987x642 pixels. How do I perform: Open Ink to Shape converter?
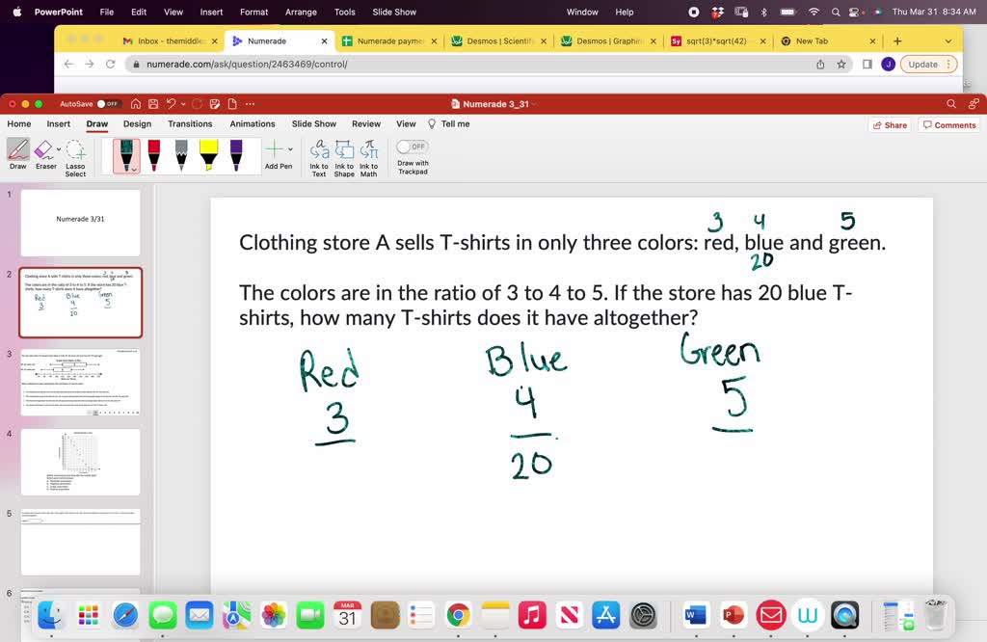[x=344, y=154]
